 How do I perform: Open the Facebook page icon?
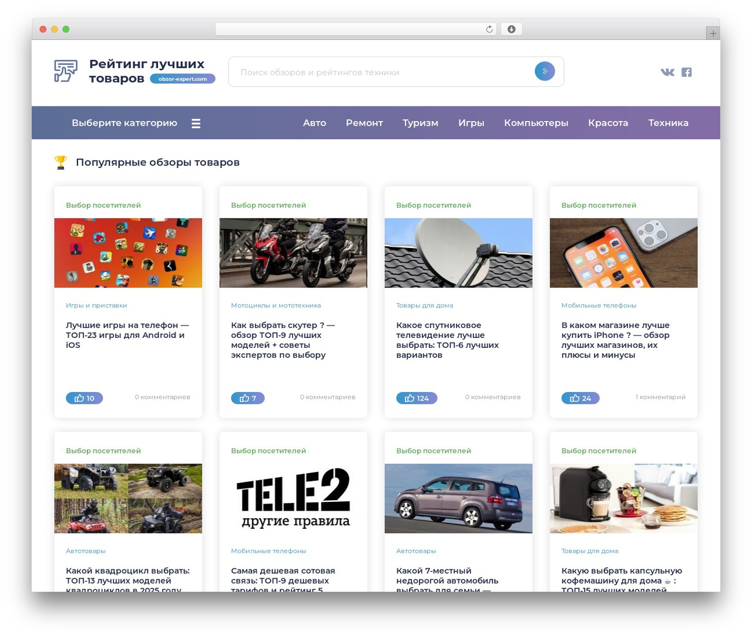tap(686, 72)
